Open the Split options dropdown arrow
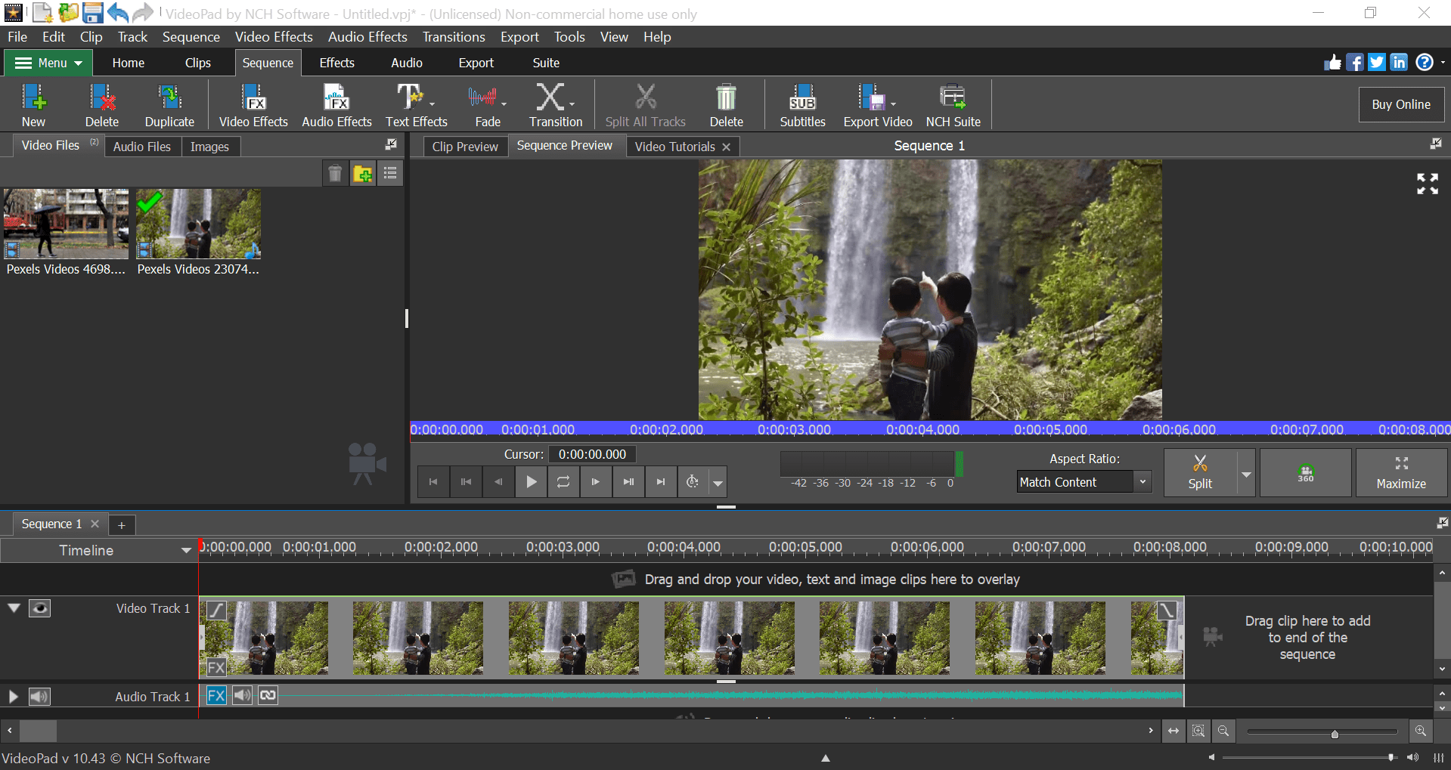The image size is (1451, 770). tap(1246, 474)
